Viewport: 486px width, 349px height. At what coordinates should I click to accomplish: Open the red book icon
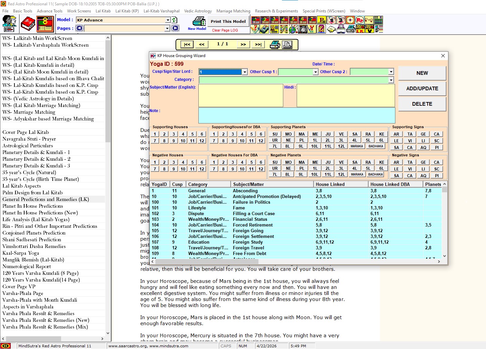[x=28, y=24]
